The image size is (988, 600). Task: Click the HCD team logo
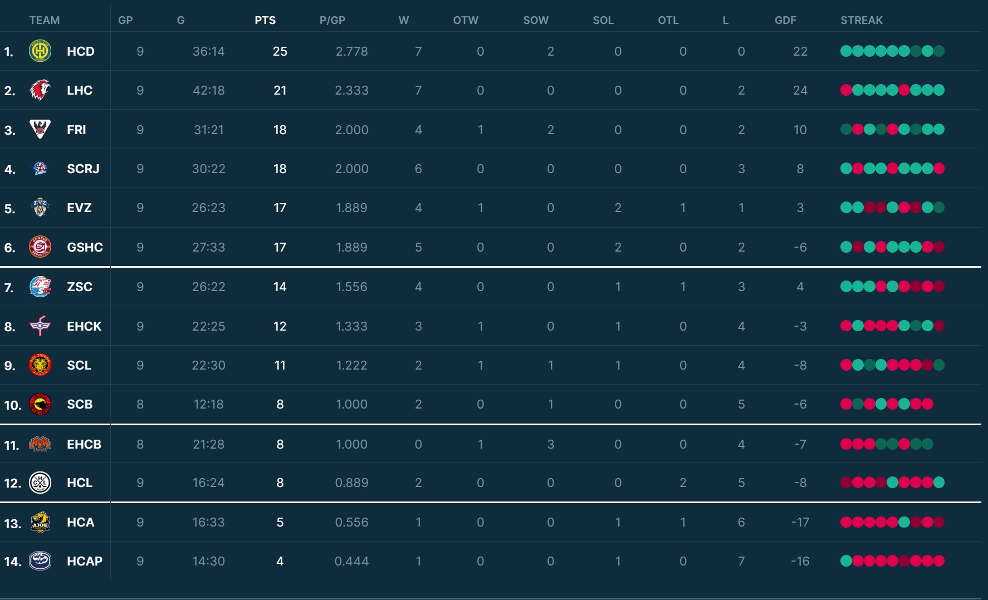tap(40, 51)
